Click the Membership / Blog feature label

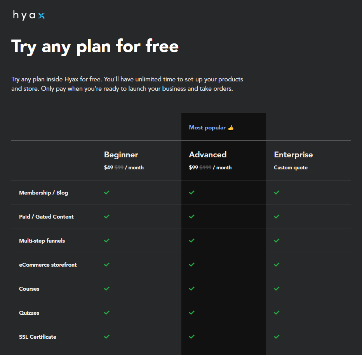pos(44,193)
